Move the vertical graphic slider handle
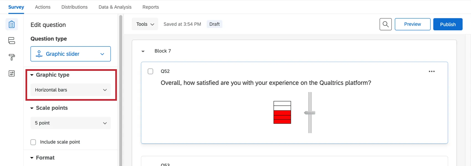The height and width of the screenshot is (166, 471). (310, 113)
